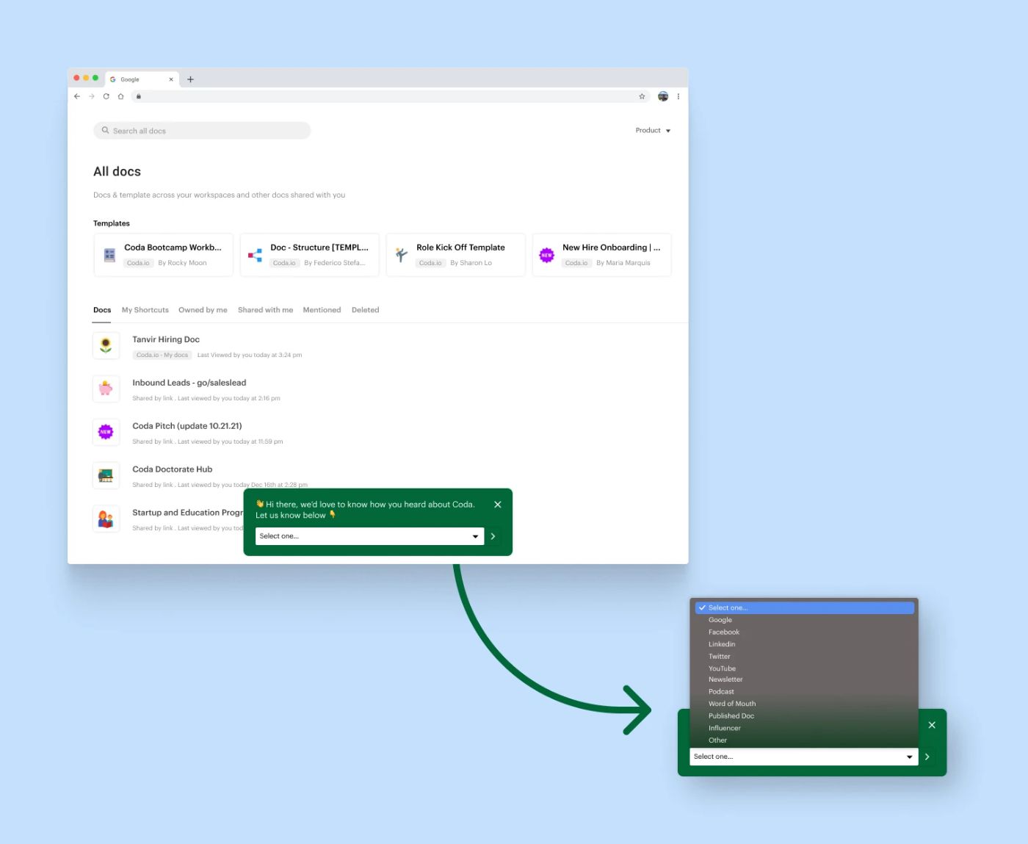Click the Select one combo box in enlarged popup
1028x844 pixels.
click(804, 757)
